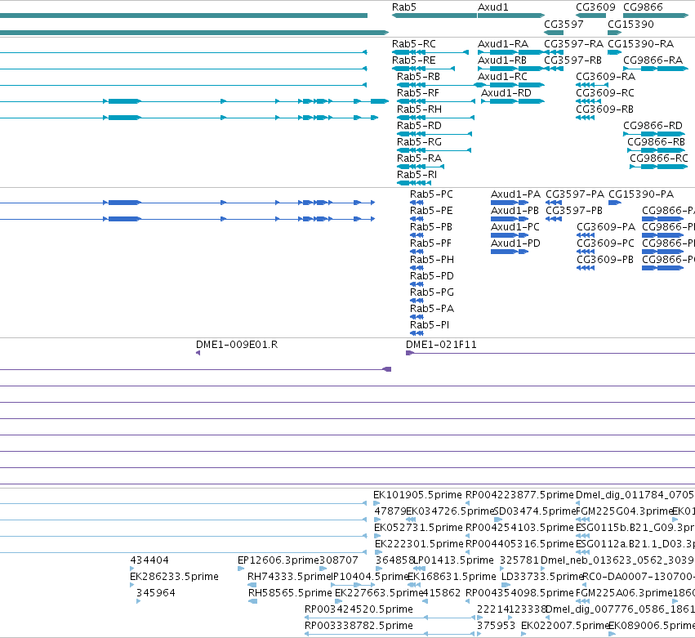Click the EK222301.5prime EST label
This screenshot has width=695, height=638.
tap(419, 543)
